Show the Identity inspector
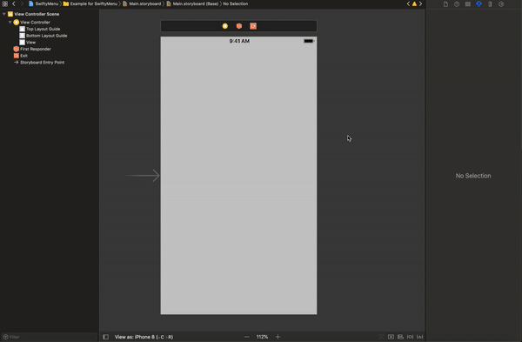 pos(468,4)
